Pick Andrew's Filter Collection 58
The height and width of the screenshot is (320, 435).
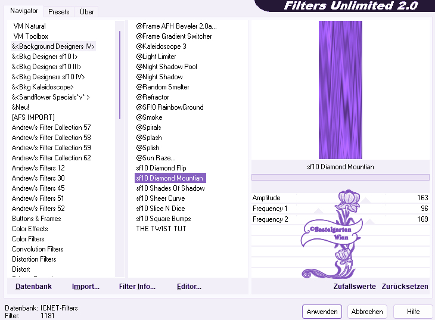(51, 138)
